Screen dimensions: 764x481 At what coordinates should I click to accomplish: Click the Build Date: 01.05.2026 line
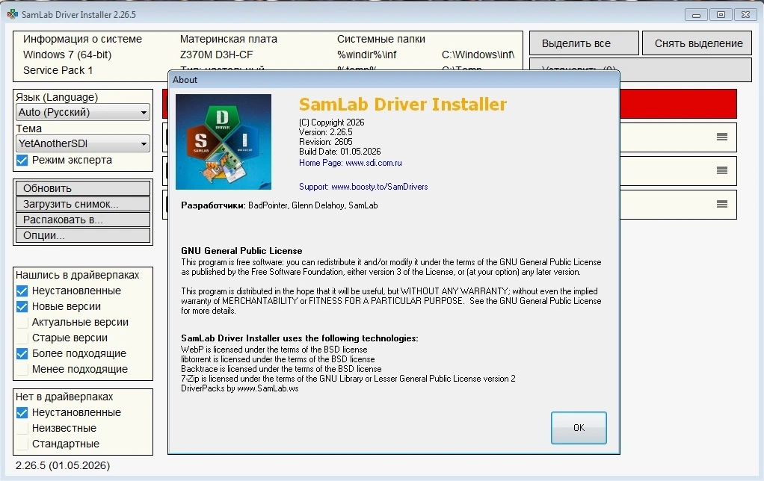339,152
